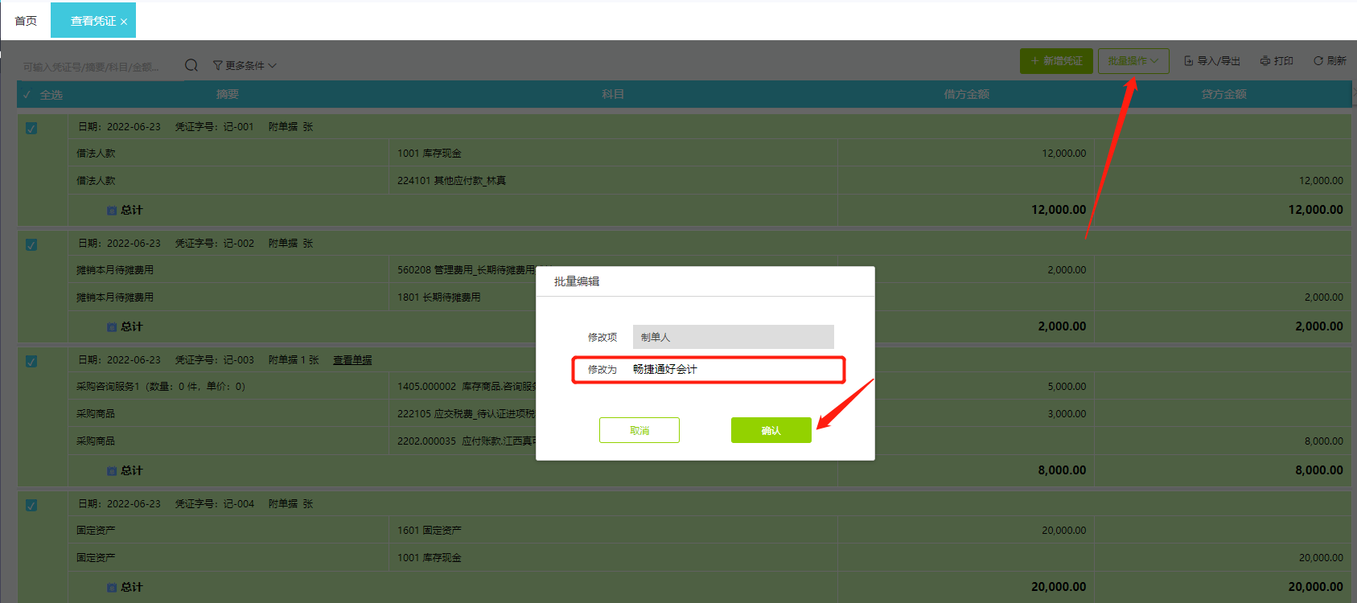1357x603 pixels.
Task: Toggle the 全选 select-all checkbox
Action: [x=27, y=95]
